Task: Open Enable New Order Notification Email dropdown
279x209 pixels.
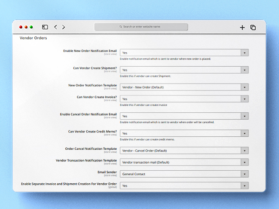Action: tap(184, 53)
